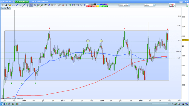This screenshot has width=189, height=106.
Task: Click the 2019 label on time axis
Action: 102,101
